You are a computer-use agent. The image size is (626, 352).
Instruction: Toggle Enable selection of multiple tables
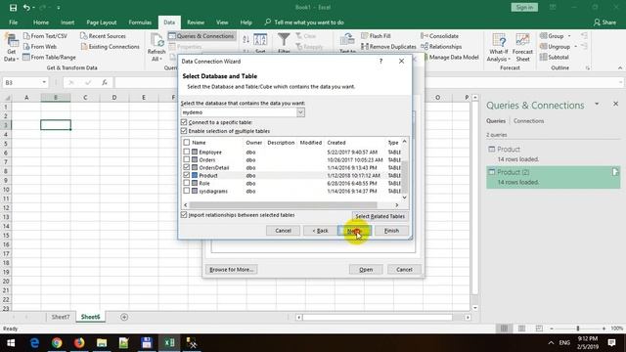pos(184,131)
